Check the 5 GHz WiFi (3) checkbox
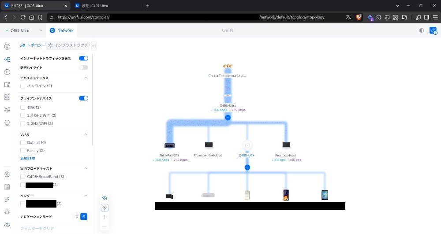 click(23, 123)
